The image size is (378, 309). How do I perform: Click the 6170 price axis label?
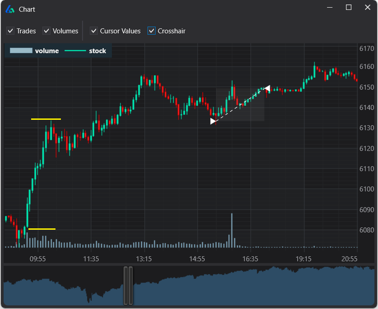(368, 48)
